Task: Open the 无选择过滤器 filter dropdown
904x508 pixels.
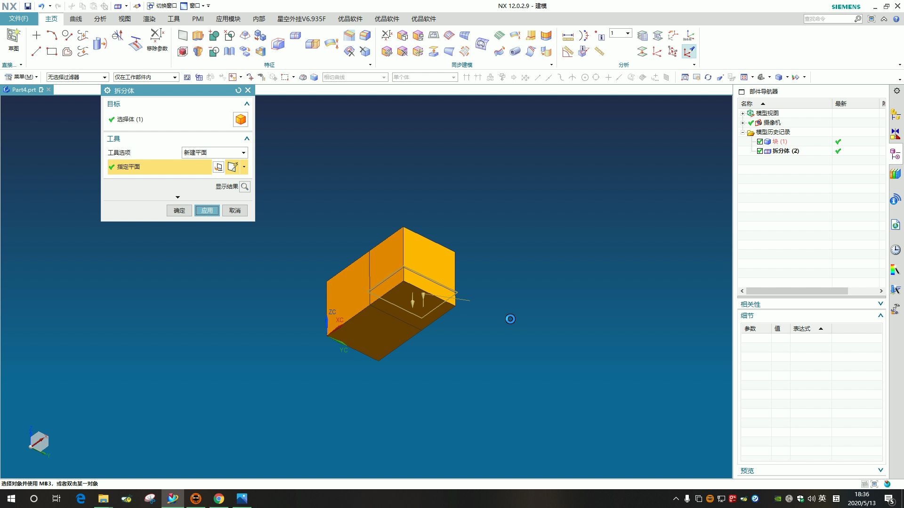Action: 77,77
